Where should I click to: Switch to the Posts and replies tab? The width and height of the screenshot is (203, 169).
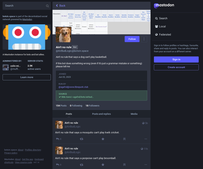point(101,114)
